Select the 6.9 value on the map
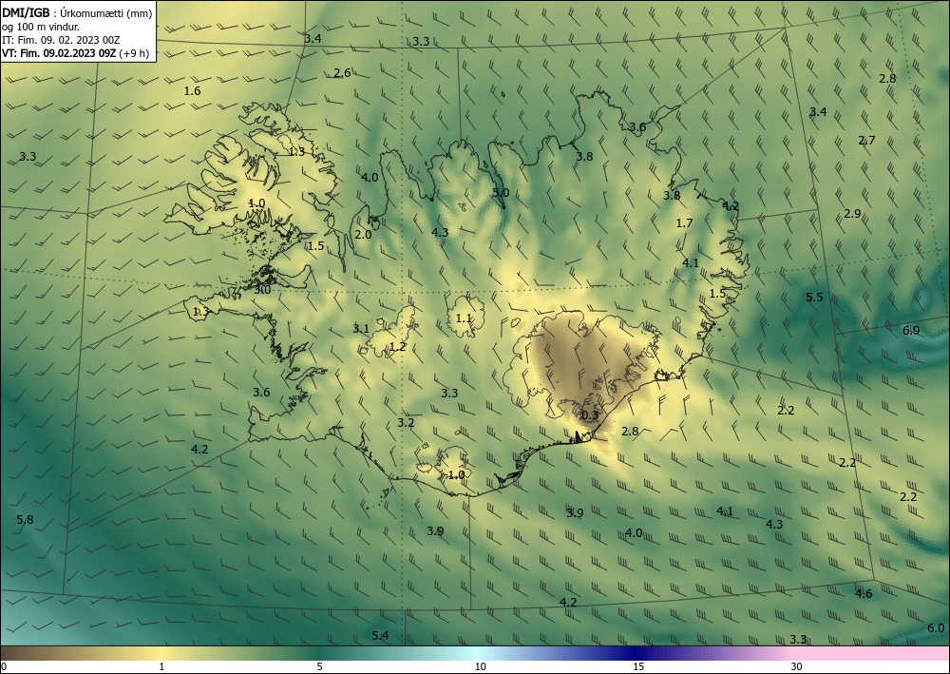This screenshot has width=950, height=674. pos(911,330)
